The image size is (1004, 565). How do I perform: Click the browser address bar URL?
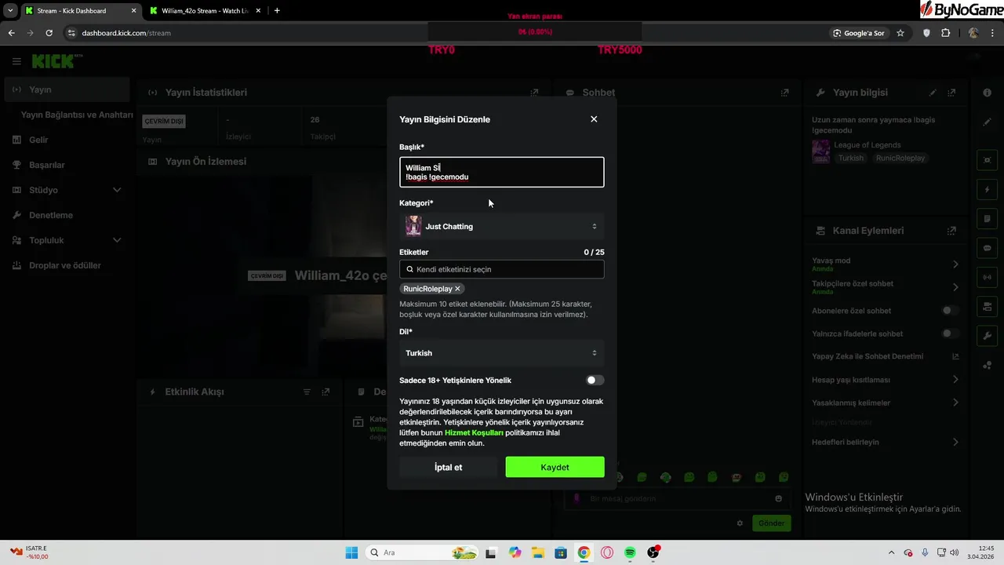coord(126,33)
